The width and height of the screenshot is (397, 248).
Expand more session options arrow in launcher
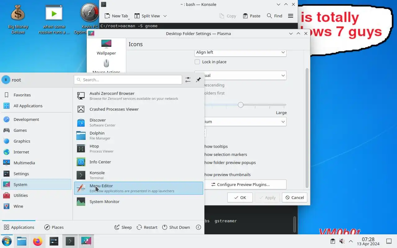click(x=198, y=227)
